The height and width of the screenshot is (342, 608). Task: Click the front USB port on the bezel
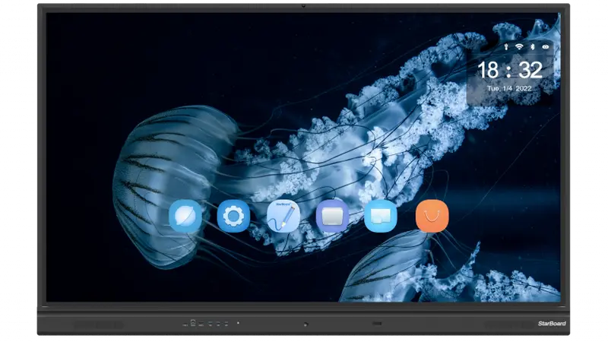(x=192, y=323)
